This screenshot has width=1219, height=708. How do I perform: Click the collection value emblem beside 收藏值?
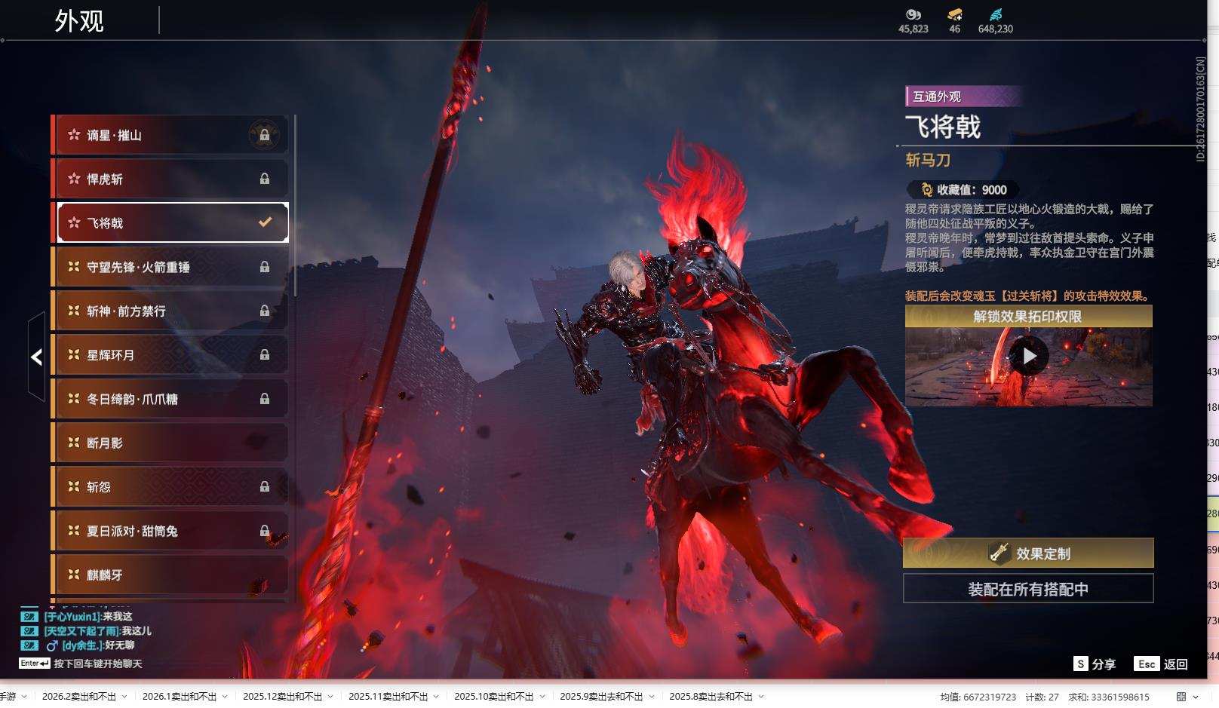coord(926,190)
